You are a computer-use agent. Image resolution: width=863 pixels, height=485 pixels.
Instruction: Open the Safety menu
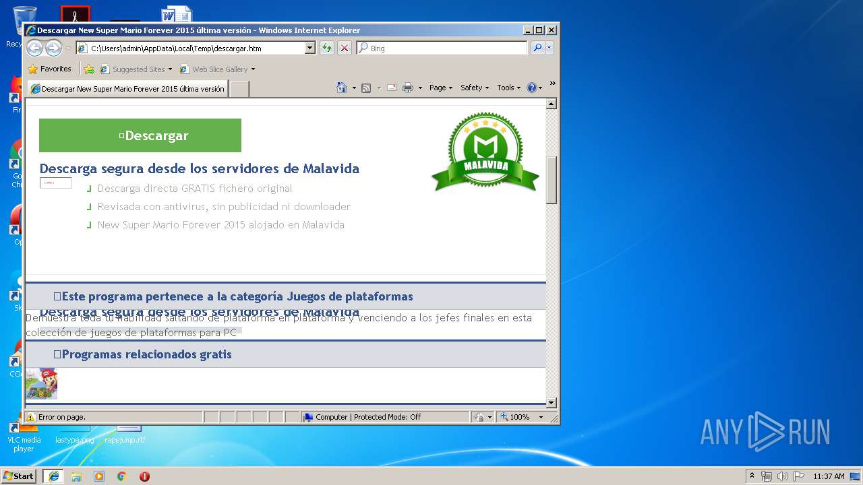[x=475, y=88]
